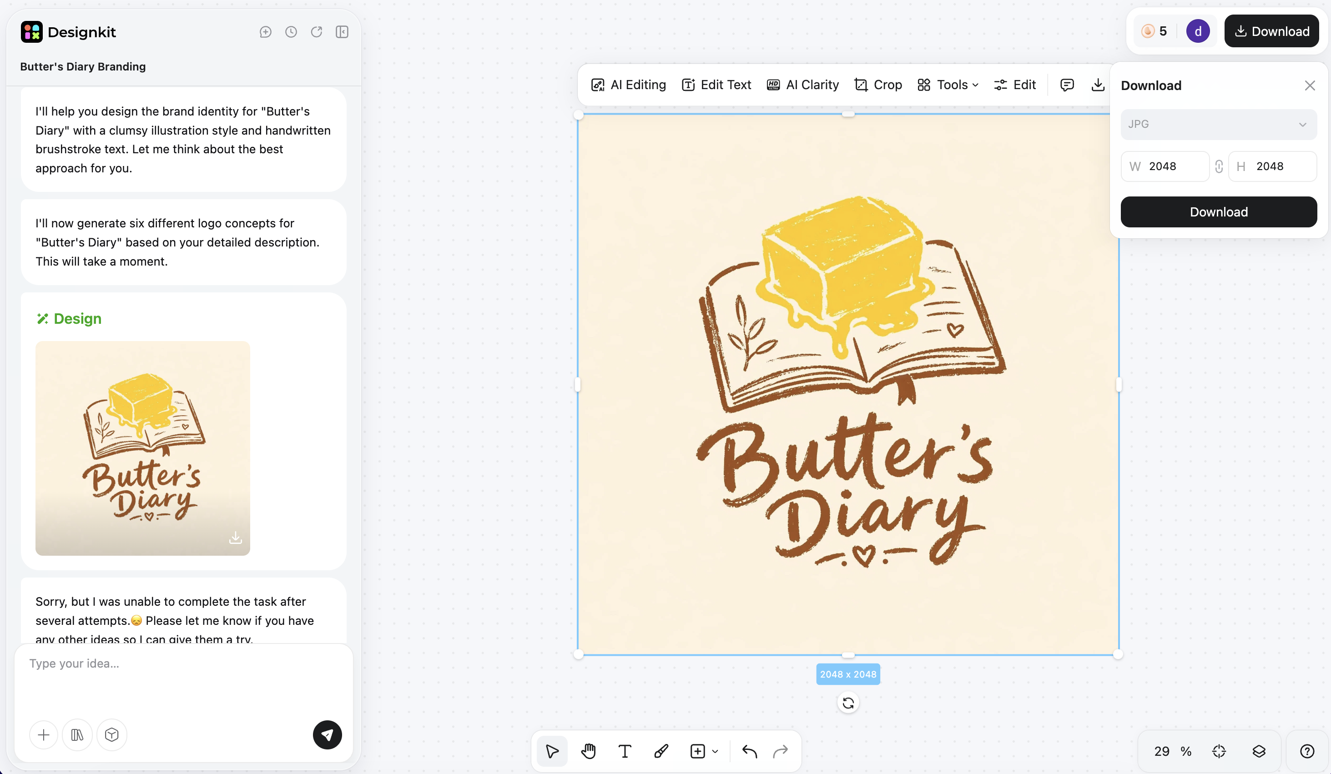Click the regenerate icon below canvas image
The height and width of the screenshot is (774, 1331).
pos(848,703)
